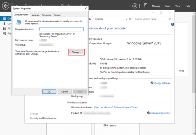Viewport: 196px width, 135px height.
Task: Switch to the Advanced tab
Action: point(46,15)
